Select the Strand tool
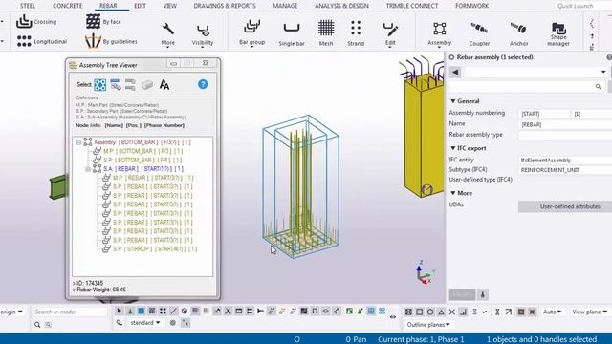The image size is (612, 344). click(356, 33)
